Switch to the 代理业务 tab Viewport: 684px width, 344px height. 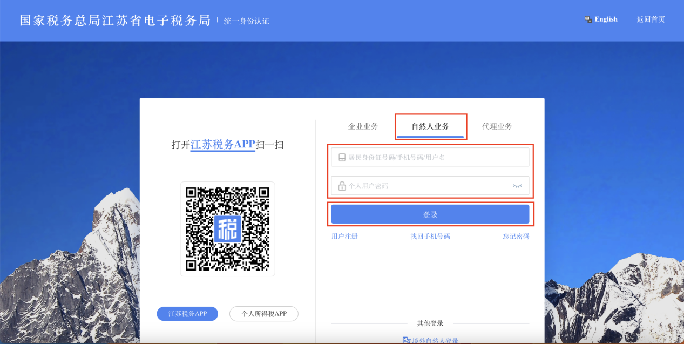(x=497, y=126)
